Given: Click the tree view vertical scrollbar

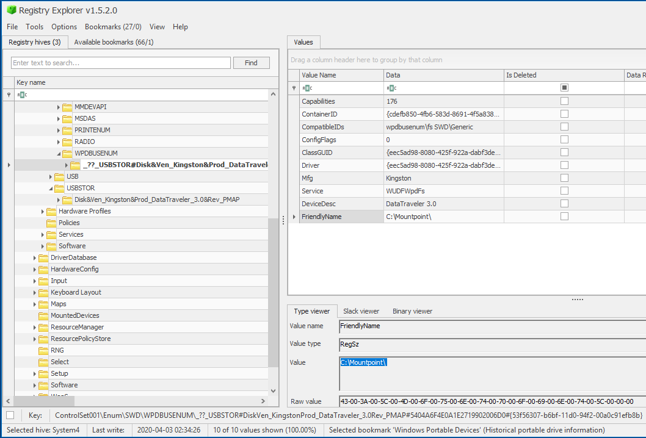Looking at the screenshot, I should pos(274,293).
